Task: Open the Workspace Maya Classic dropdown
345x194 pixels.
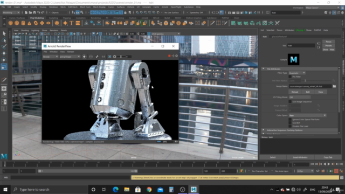Action: (322, 8)
